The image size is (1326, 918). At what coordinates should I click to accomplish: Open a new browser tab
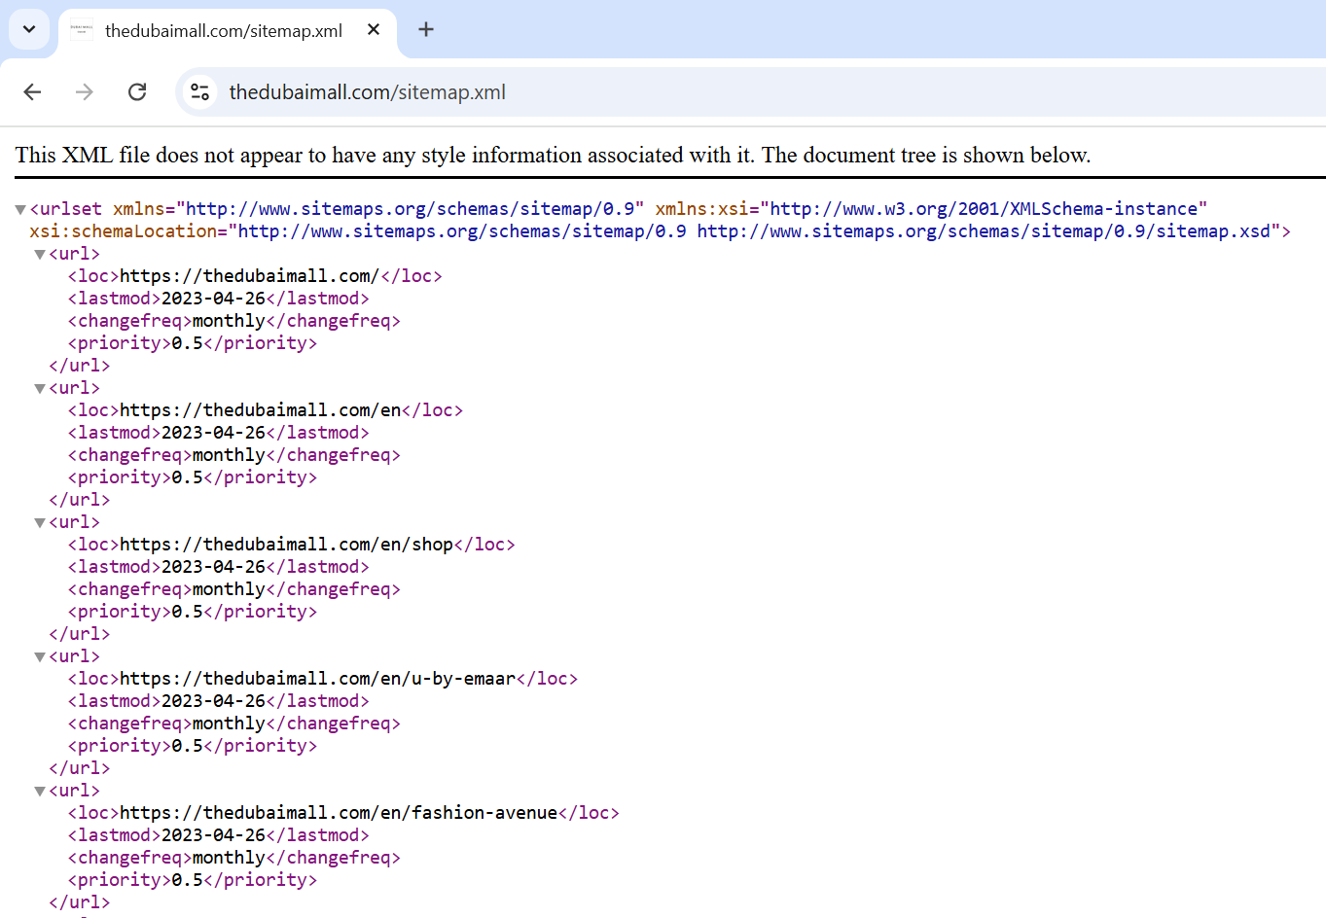coord(426,29)
